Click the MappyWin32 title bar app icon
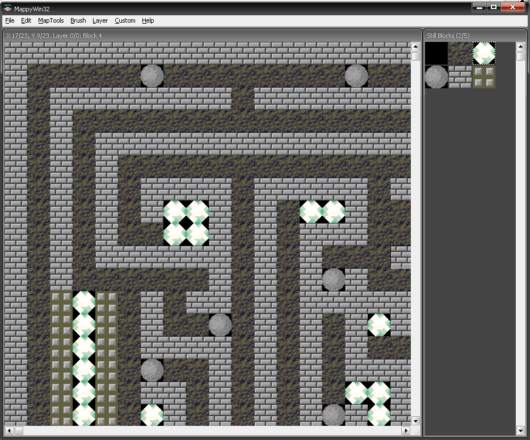 pyautogui.click(x=7, y=9)
